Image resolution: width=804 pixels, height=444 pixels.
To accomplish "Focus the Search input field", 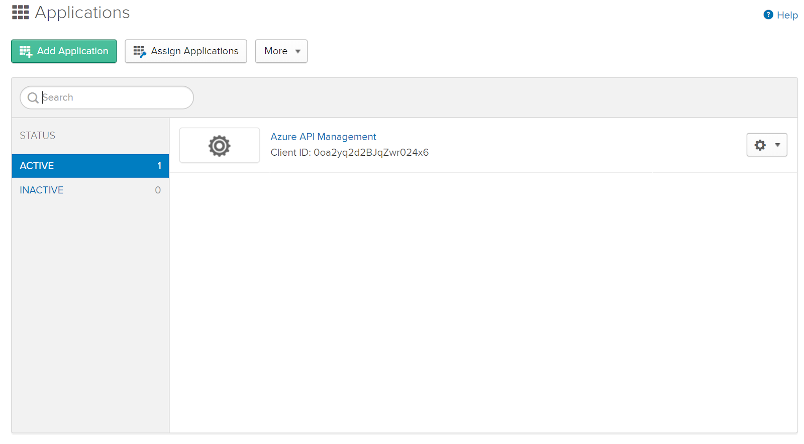I will pos(107,97).
